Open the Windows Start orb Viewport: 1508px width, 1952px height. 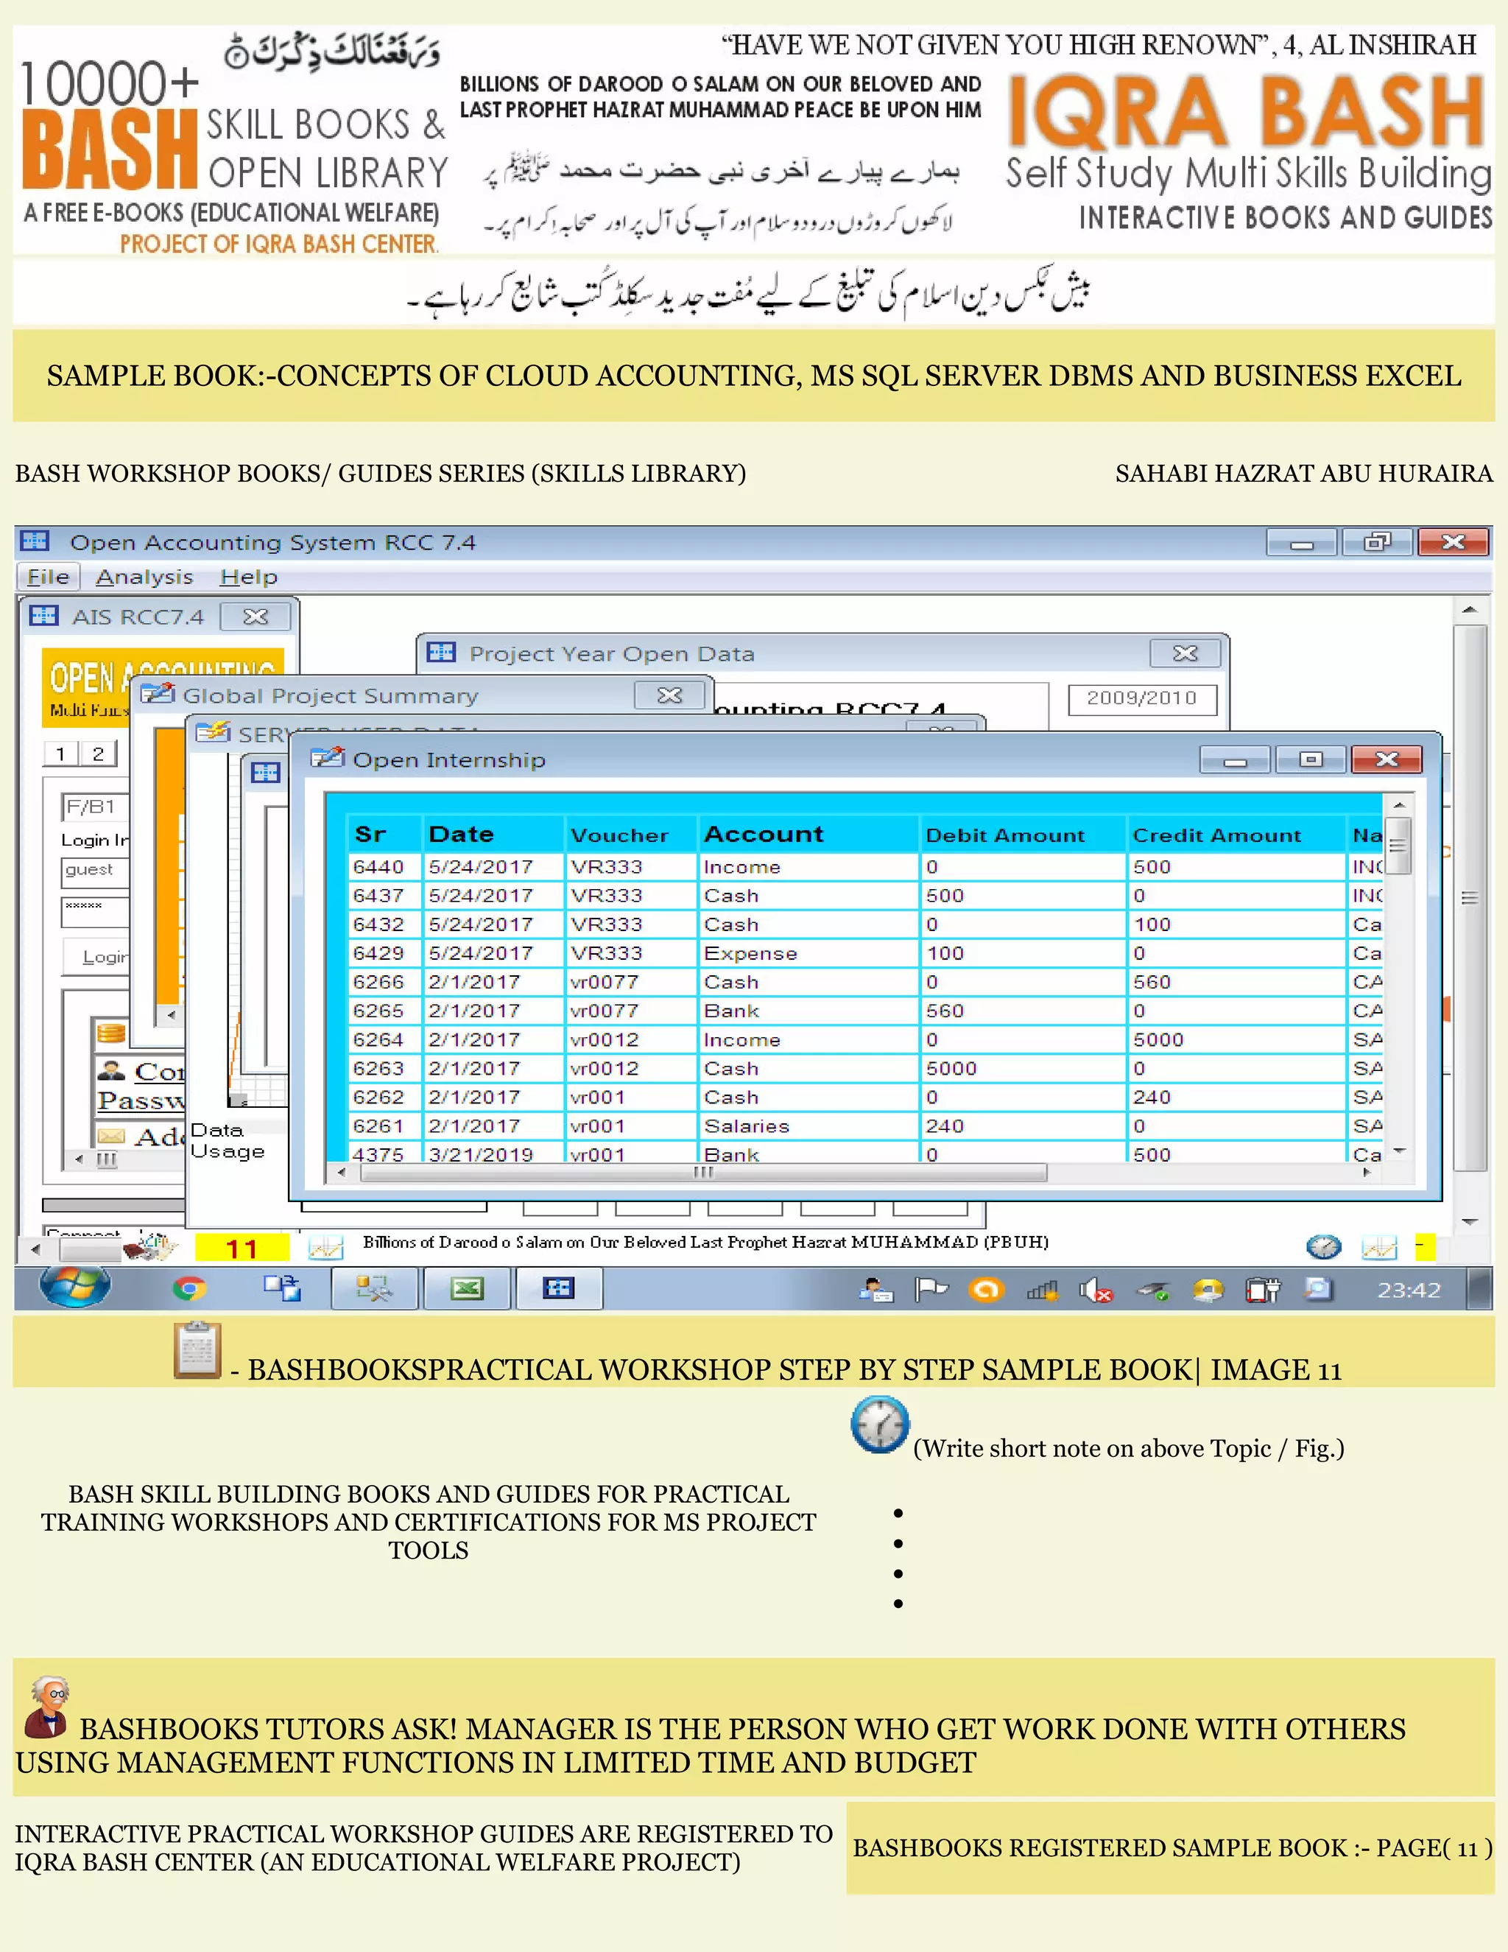75,1288
